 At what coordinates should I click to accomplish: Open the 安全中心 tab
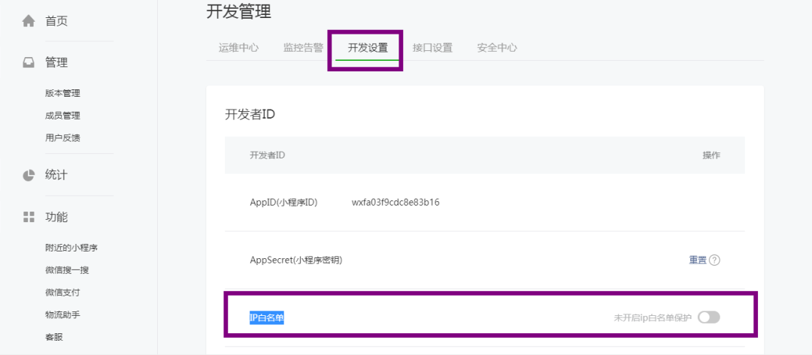[x=497, y=48]
